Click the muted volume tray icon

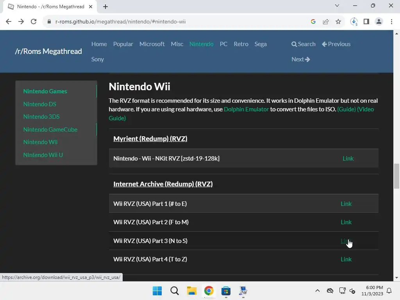pyautogui.click(x=352, y=291)
